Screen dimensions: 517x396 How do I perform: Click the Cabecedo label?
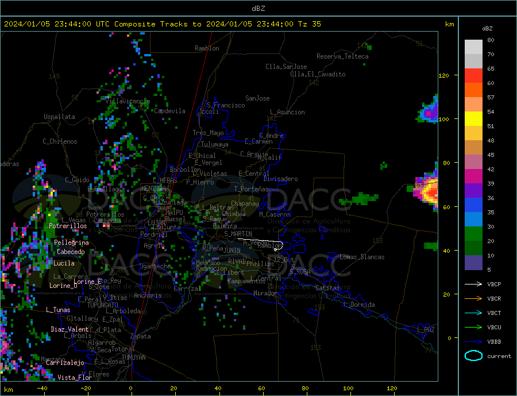71,252
